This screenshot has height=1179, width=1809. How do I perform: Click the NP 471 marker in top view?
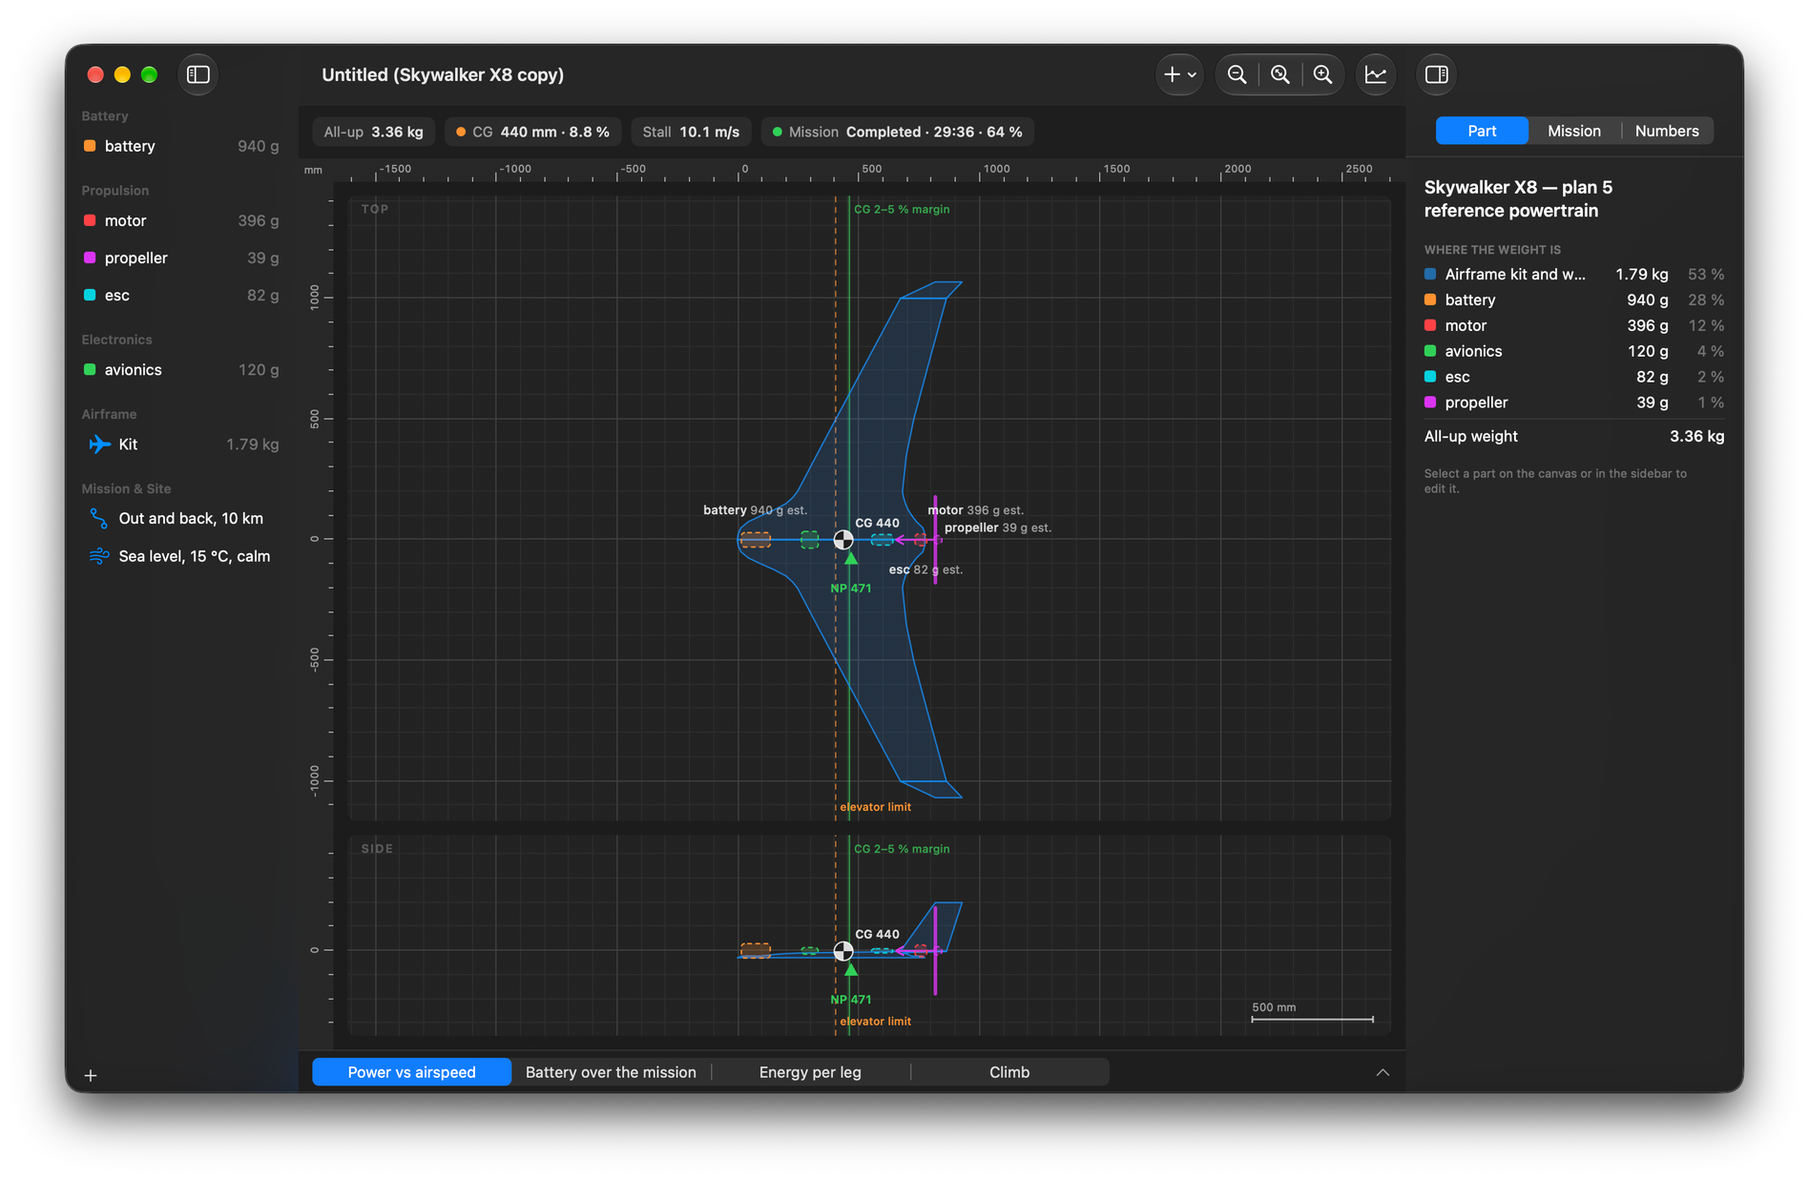coord(851,559)
